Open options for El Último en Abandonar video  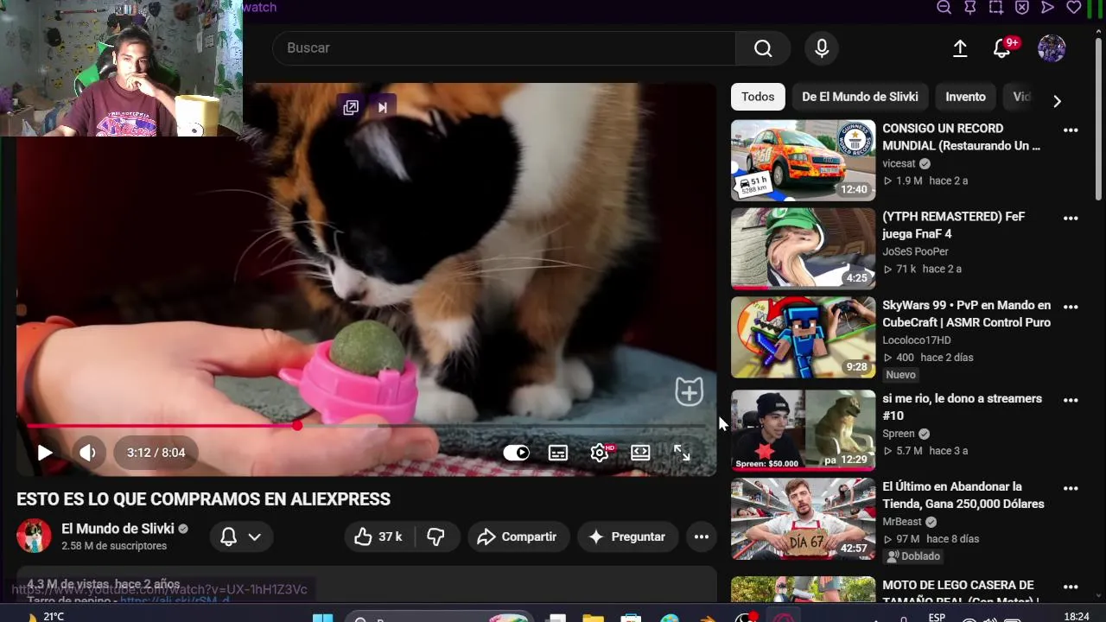(1071, 488)
